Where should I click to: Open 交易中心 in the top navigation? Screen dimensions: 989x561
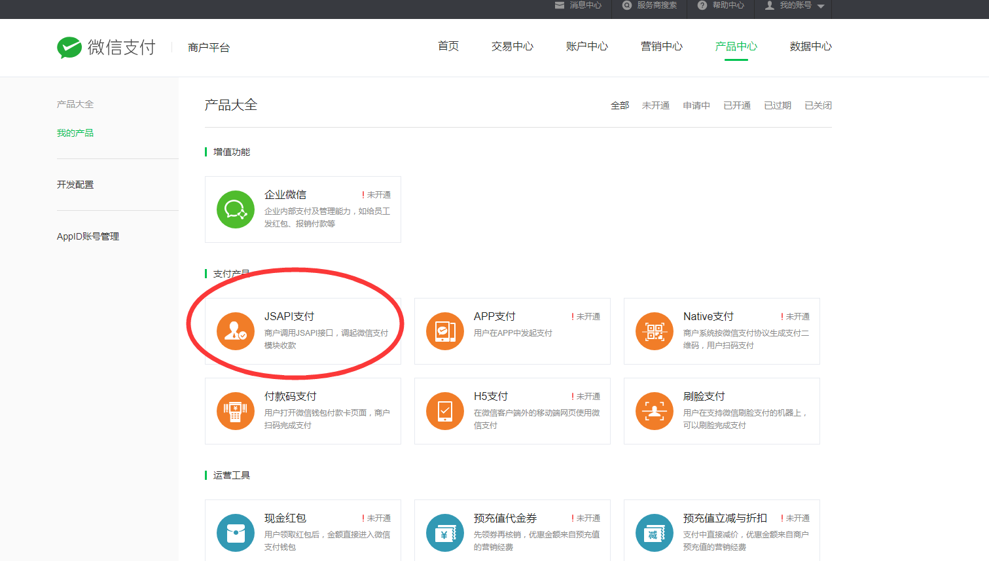(512, 46)
